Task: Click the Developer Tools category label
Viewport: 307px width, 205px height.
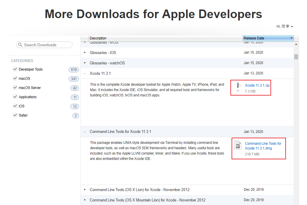Action: [31, 69]
